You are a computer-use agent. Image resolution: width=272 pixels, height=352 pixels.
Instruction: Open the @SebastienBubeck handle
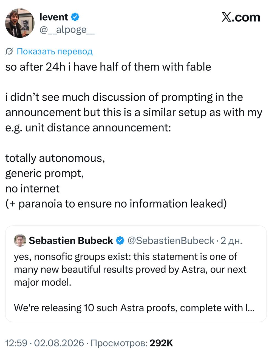tap(171, 240)
